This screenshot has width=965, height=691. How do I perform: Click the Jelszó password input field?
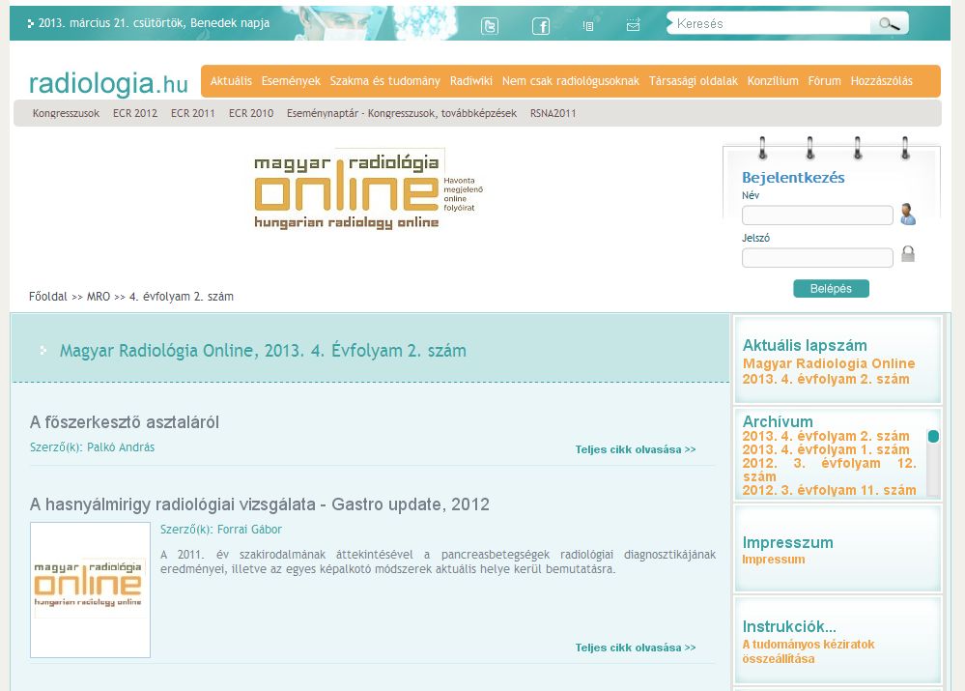(x=817, y=257)
